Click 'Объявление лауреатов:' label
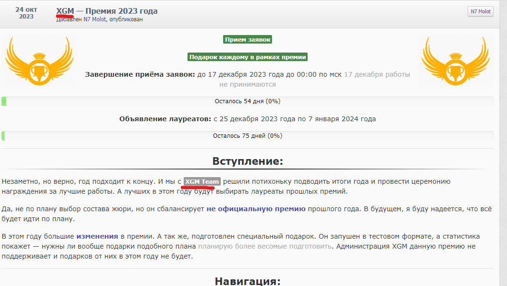 coord(165,119)
